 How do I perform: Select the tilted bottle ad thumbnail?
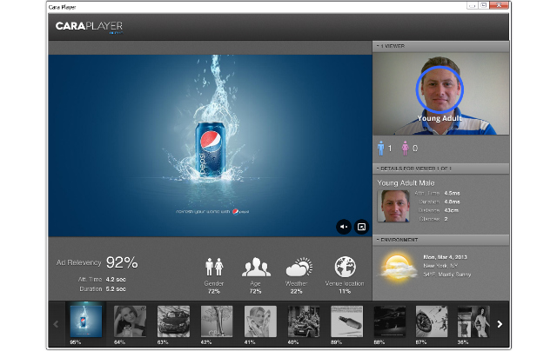point(346,321)
